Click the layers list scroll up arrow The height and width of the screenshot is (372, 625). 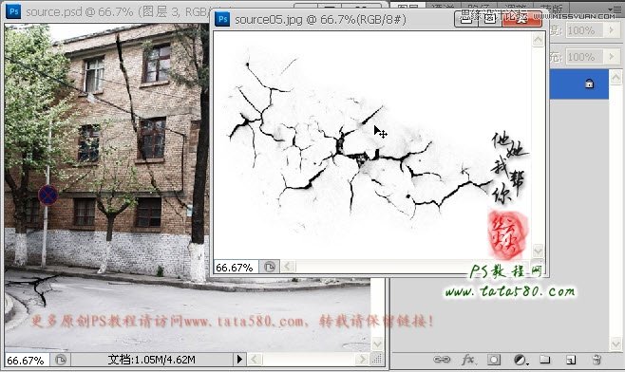[x=616, y=77]
